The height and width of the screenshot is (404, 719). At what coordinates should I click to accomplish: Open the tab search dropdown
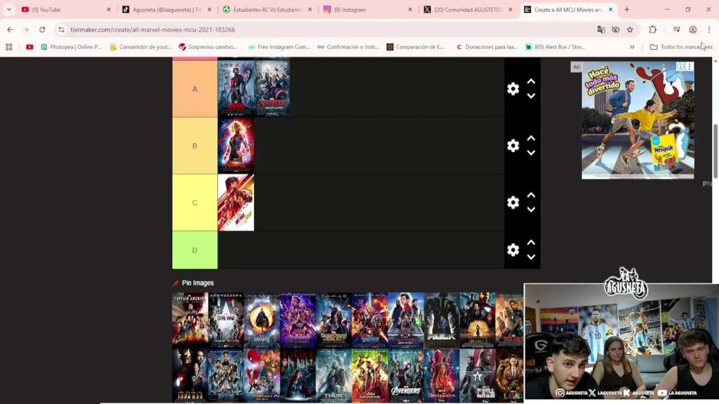click(8, 10)
